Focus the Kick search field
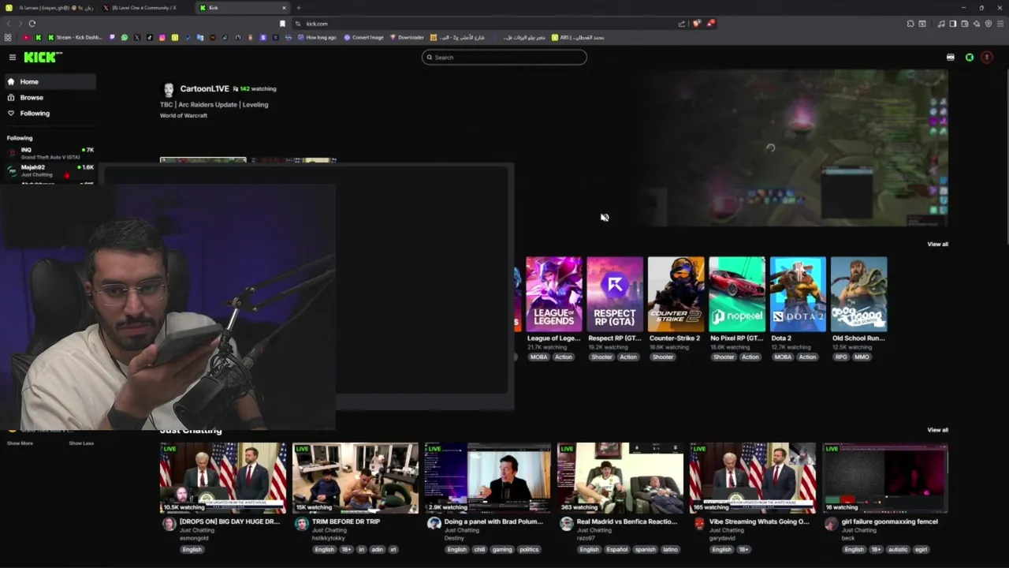The image size is (1009, 568). 504,58
